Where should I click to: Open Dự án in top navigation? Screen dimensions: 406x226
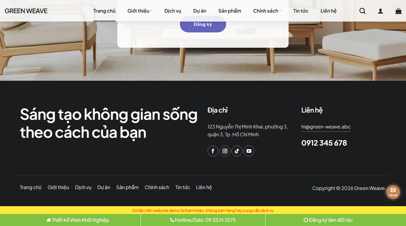(200, 11)
